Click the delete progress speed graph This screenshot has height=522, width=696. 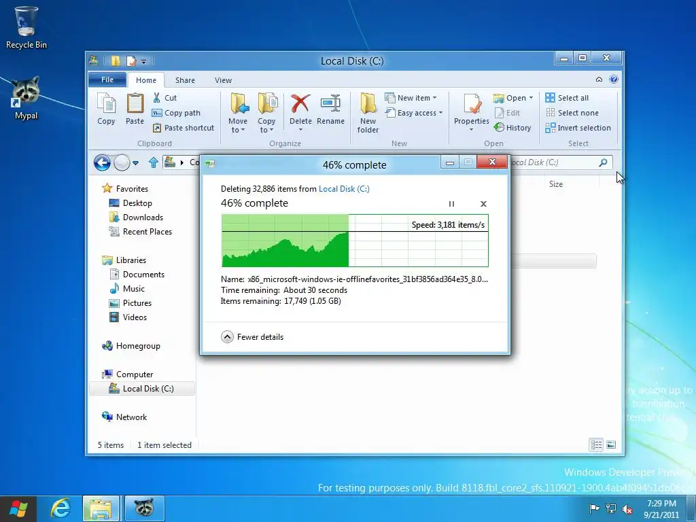[x=355, y=241]
